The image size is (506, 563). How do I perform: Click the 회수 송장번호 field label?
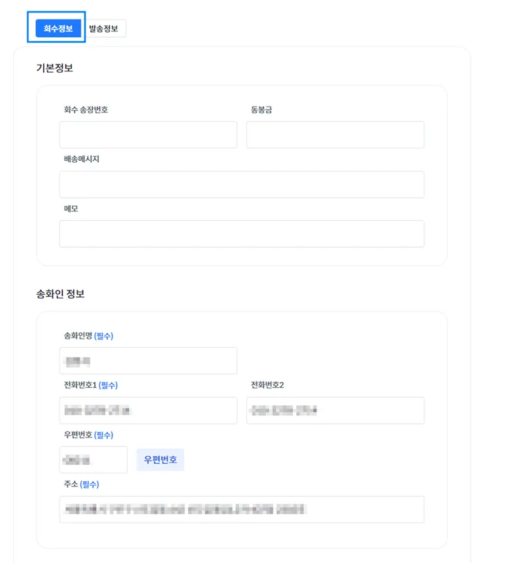click(x=86, y=109)
